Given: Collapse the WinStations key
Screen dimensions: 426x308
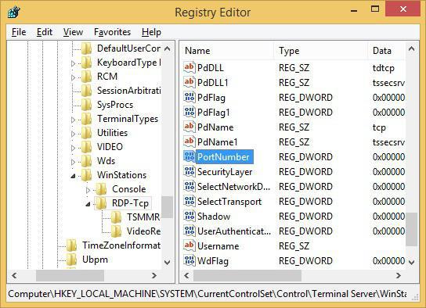Looking at the screenshot, I should point(73,176).
